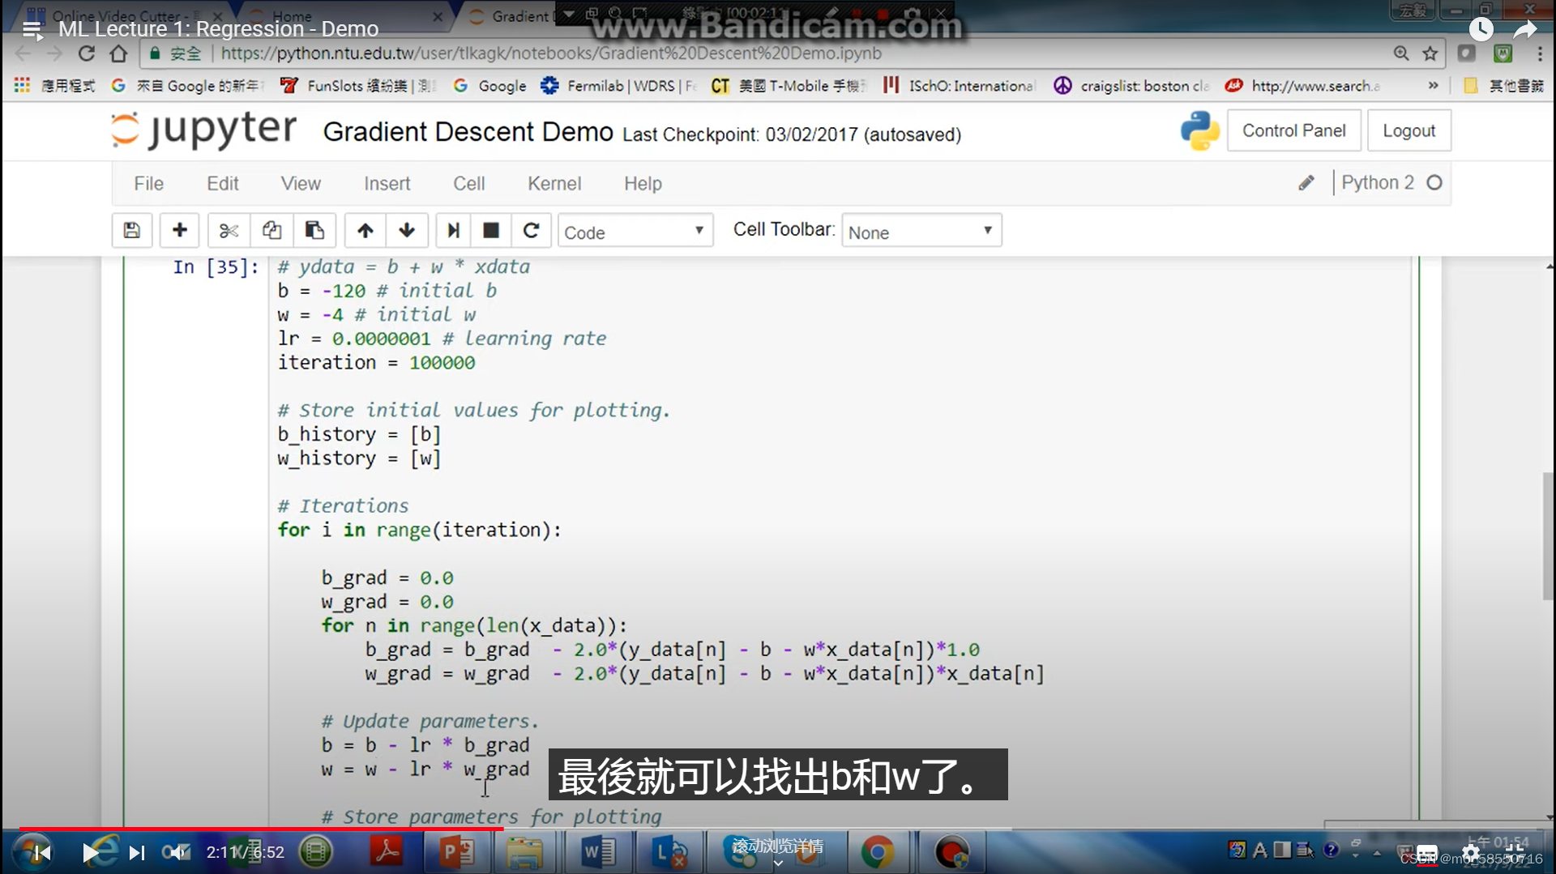
Task: Click the pencil edit-mode indicator
Action: (x=1306, y=183)
